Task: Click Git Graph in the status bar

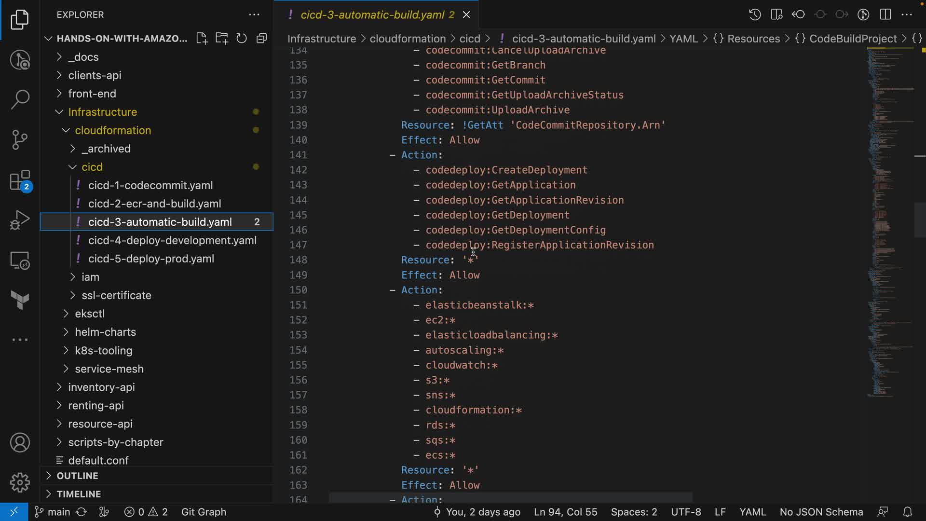Action: point(204,512)
